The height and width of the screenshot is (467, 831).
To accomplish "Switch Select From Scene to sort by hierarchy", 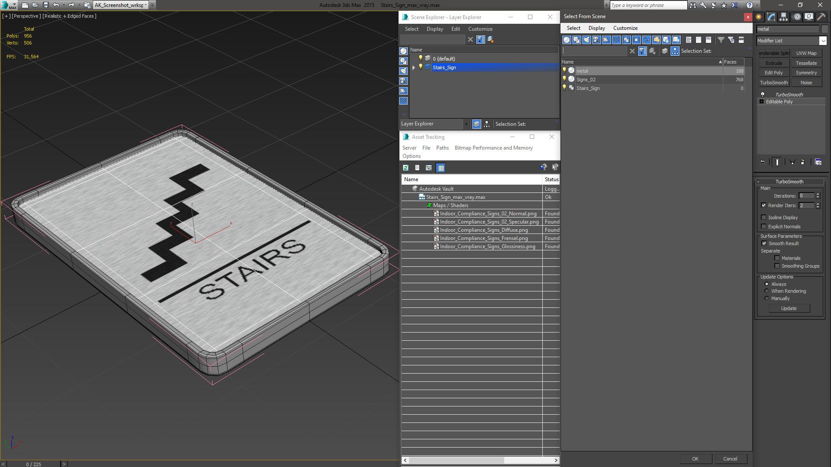I will click(675, 51).
